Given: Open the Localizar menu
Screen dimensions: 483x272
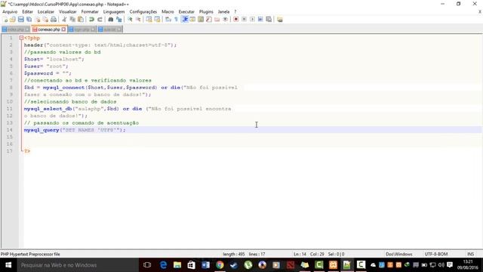Looking at the screenshot, I should pos(46,12).
